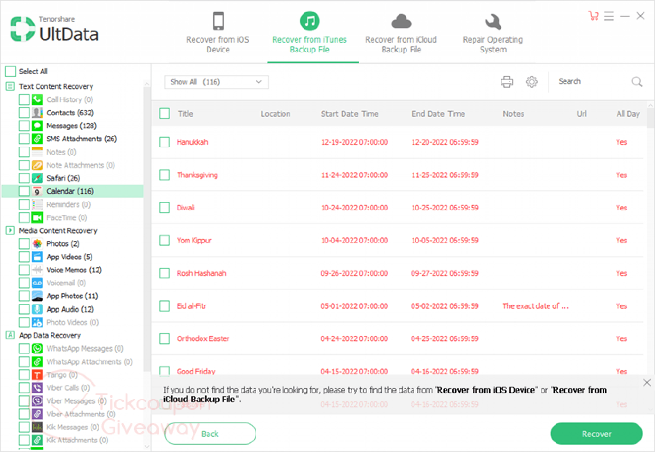Open settings gear icon near search
The width and height of the screenshot is (655, 452).
(532, 82)
